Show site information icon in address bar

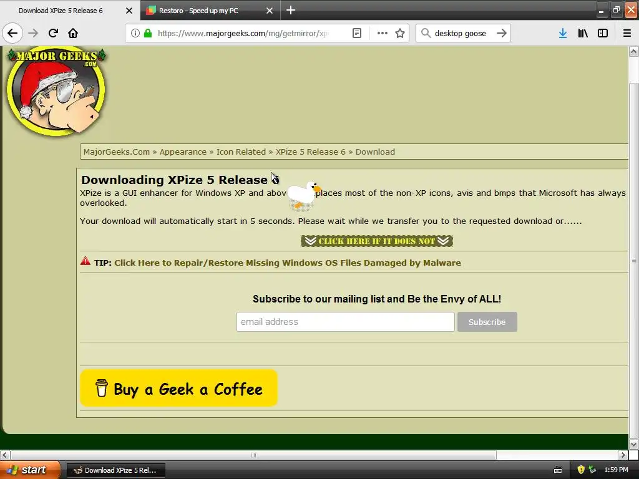[135, 33]
